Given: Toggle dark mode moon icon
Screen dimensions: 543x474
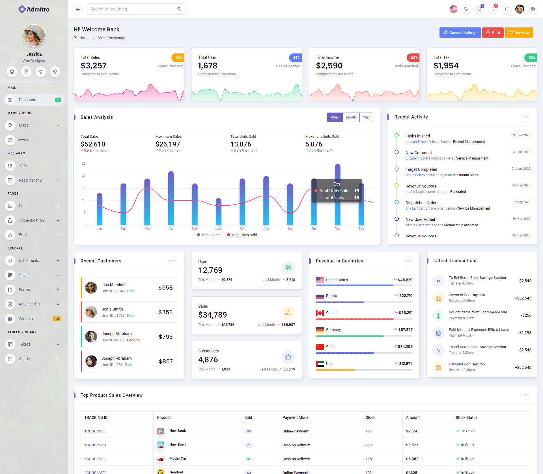Looking at the screenshot, I should [466, 9].
